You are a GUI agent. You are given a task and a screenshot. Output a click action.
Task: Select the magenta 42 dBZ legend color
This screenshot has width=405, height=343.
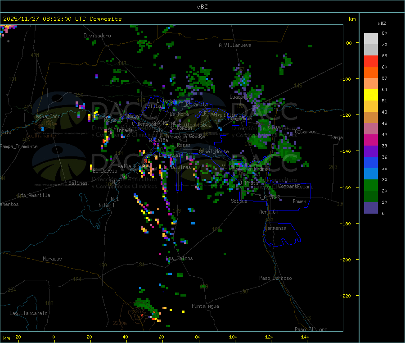pyautogui.click(x=371, y=140)
